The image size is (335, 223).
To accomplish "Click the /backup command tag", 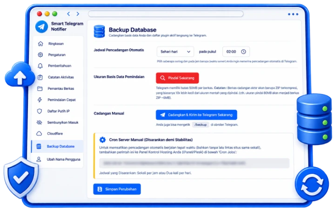I will point(201,125).
